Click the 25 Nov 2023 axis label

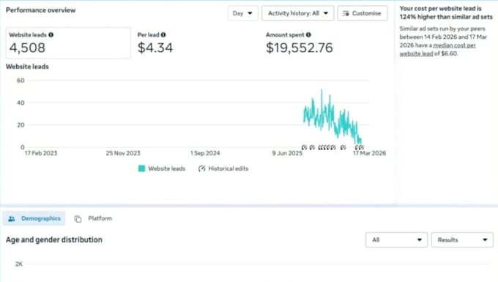[x=123, y=153]
